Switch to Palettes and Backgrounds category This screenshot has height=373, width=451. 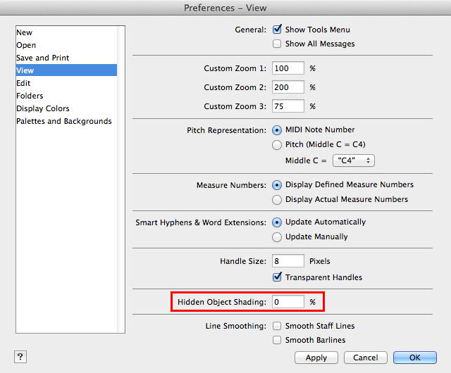[64, 121]
